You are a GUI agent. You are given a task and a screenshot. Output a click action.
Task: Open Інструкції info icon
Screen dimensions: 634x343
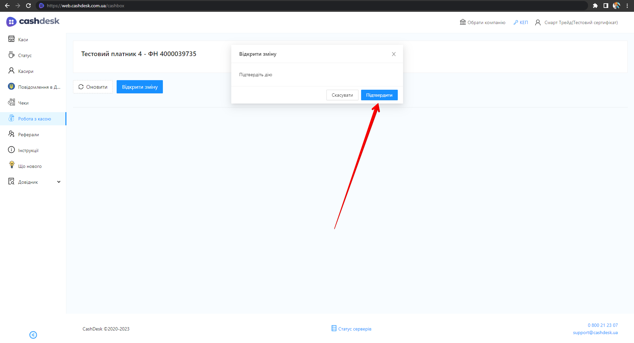[11, 150]
